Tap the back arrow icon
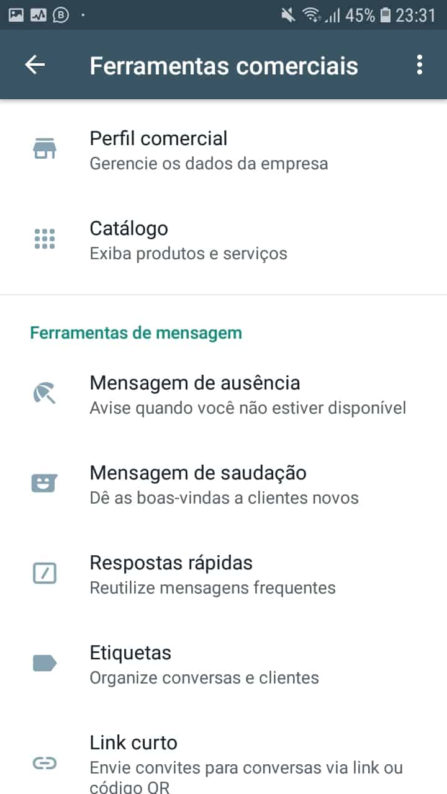 click(35, 65)
